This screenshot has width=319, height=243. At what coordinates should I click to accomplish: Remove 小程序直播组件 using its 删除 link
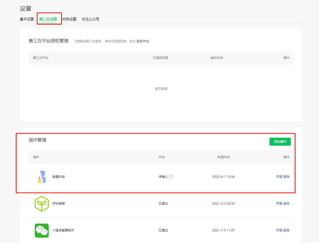[x=286, y=230]
